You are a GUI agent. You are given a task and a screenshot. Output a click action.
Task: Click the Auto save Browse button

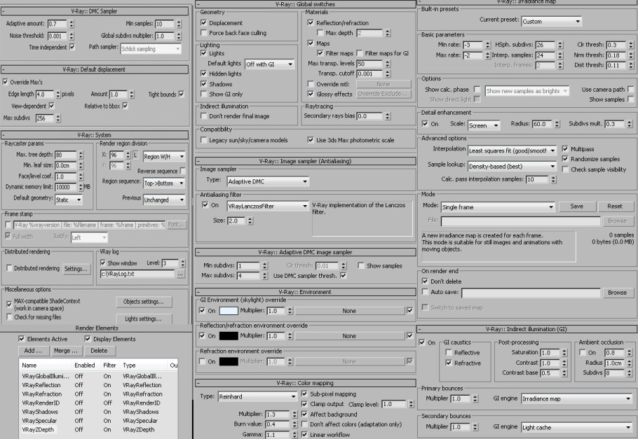point(617,293)
